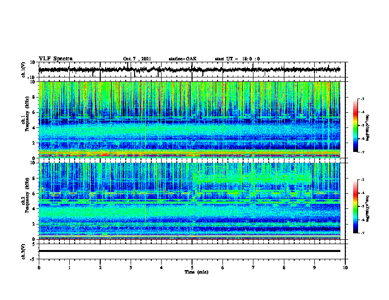The width and height of the screenshot is (389, 300).
Task: Click the "VLF Spectra" plot title
Action: click(56, 59)
